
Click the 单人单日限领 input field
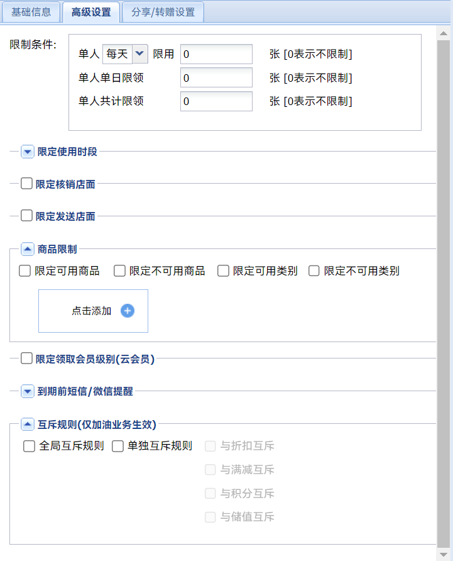[216, 77]
